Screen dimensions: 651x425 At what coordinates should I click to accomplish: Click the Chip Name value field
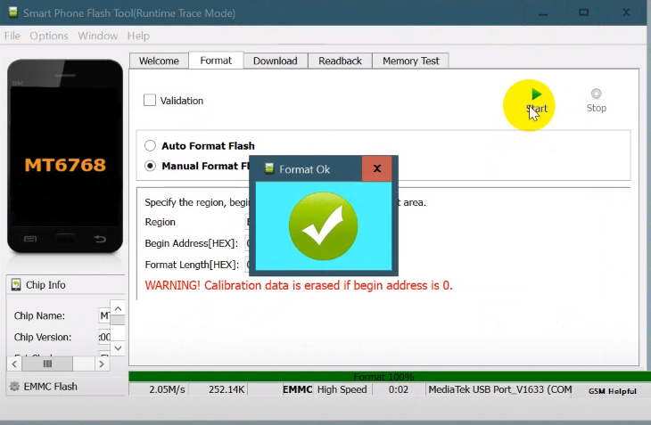tap(104, 316)
